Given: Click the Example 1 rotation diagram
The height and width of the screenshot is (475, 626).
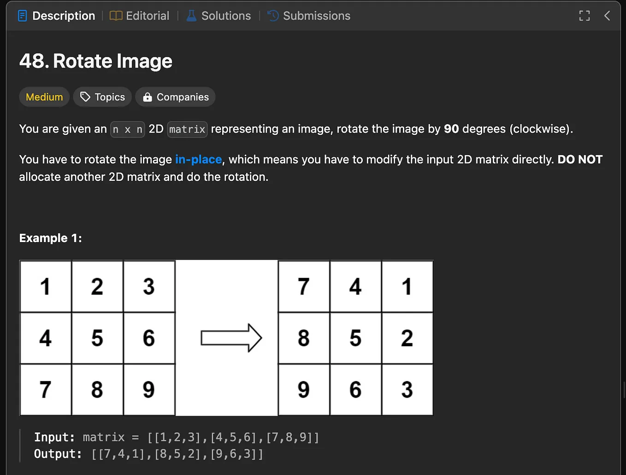Looking at the screenshot, I should pos(226,337).
